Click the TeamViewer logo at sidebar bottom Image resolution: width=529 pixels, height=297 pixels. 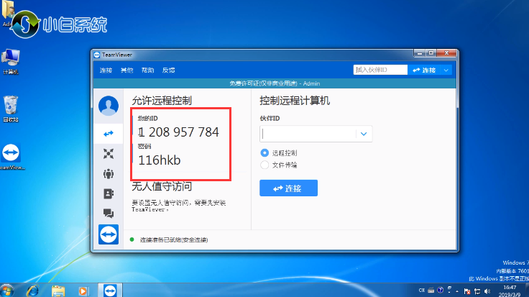(109, 234)
